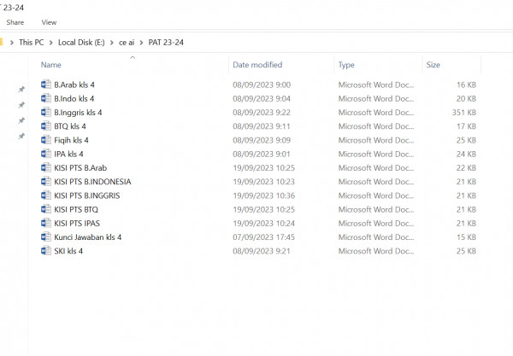Click Word icon of SKI kls 4

pos(46,251)
